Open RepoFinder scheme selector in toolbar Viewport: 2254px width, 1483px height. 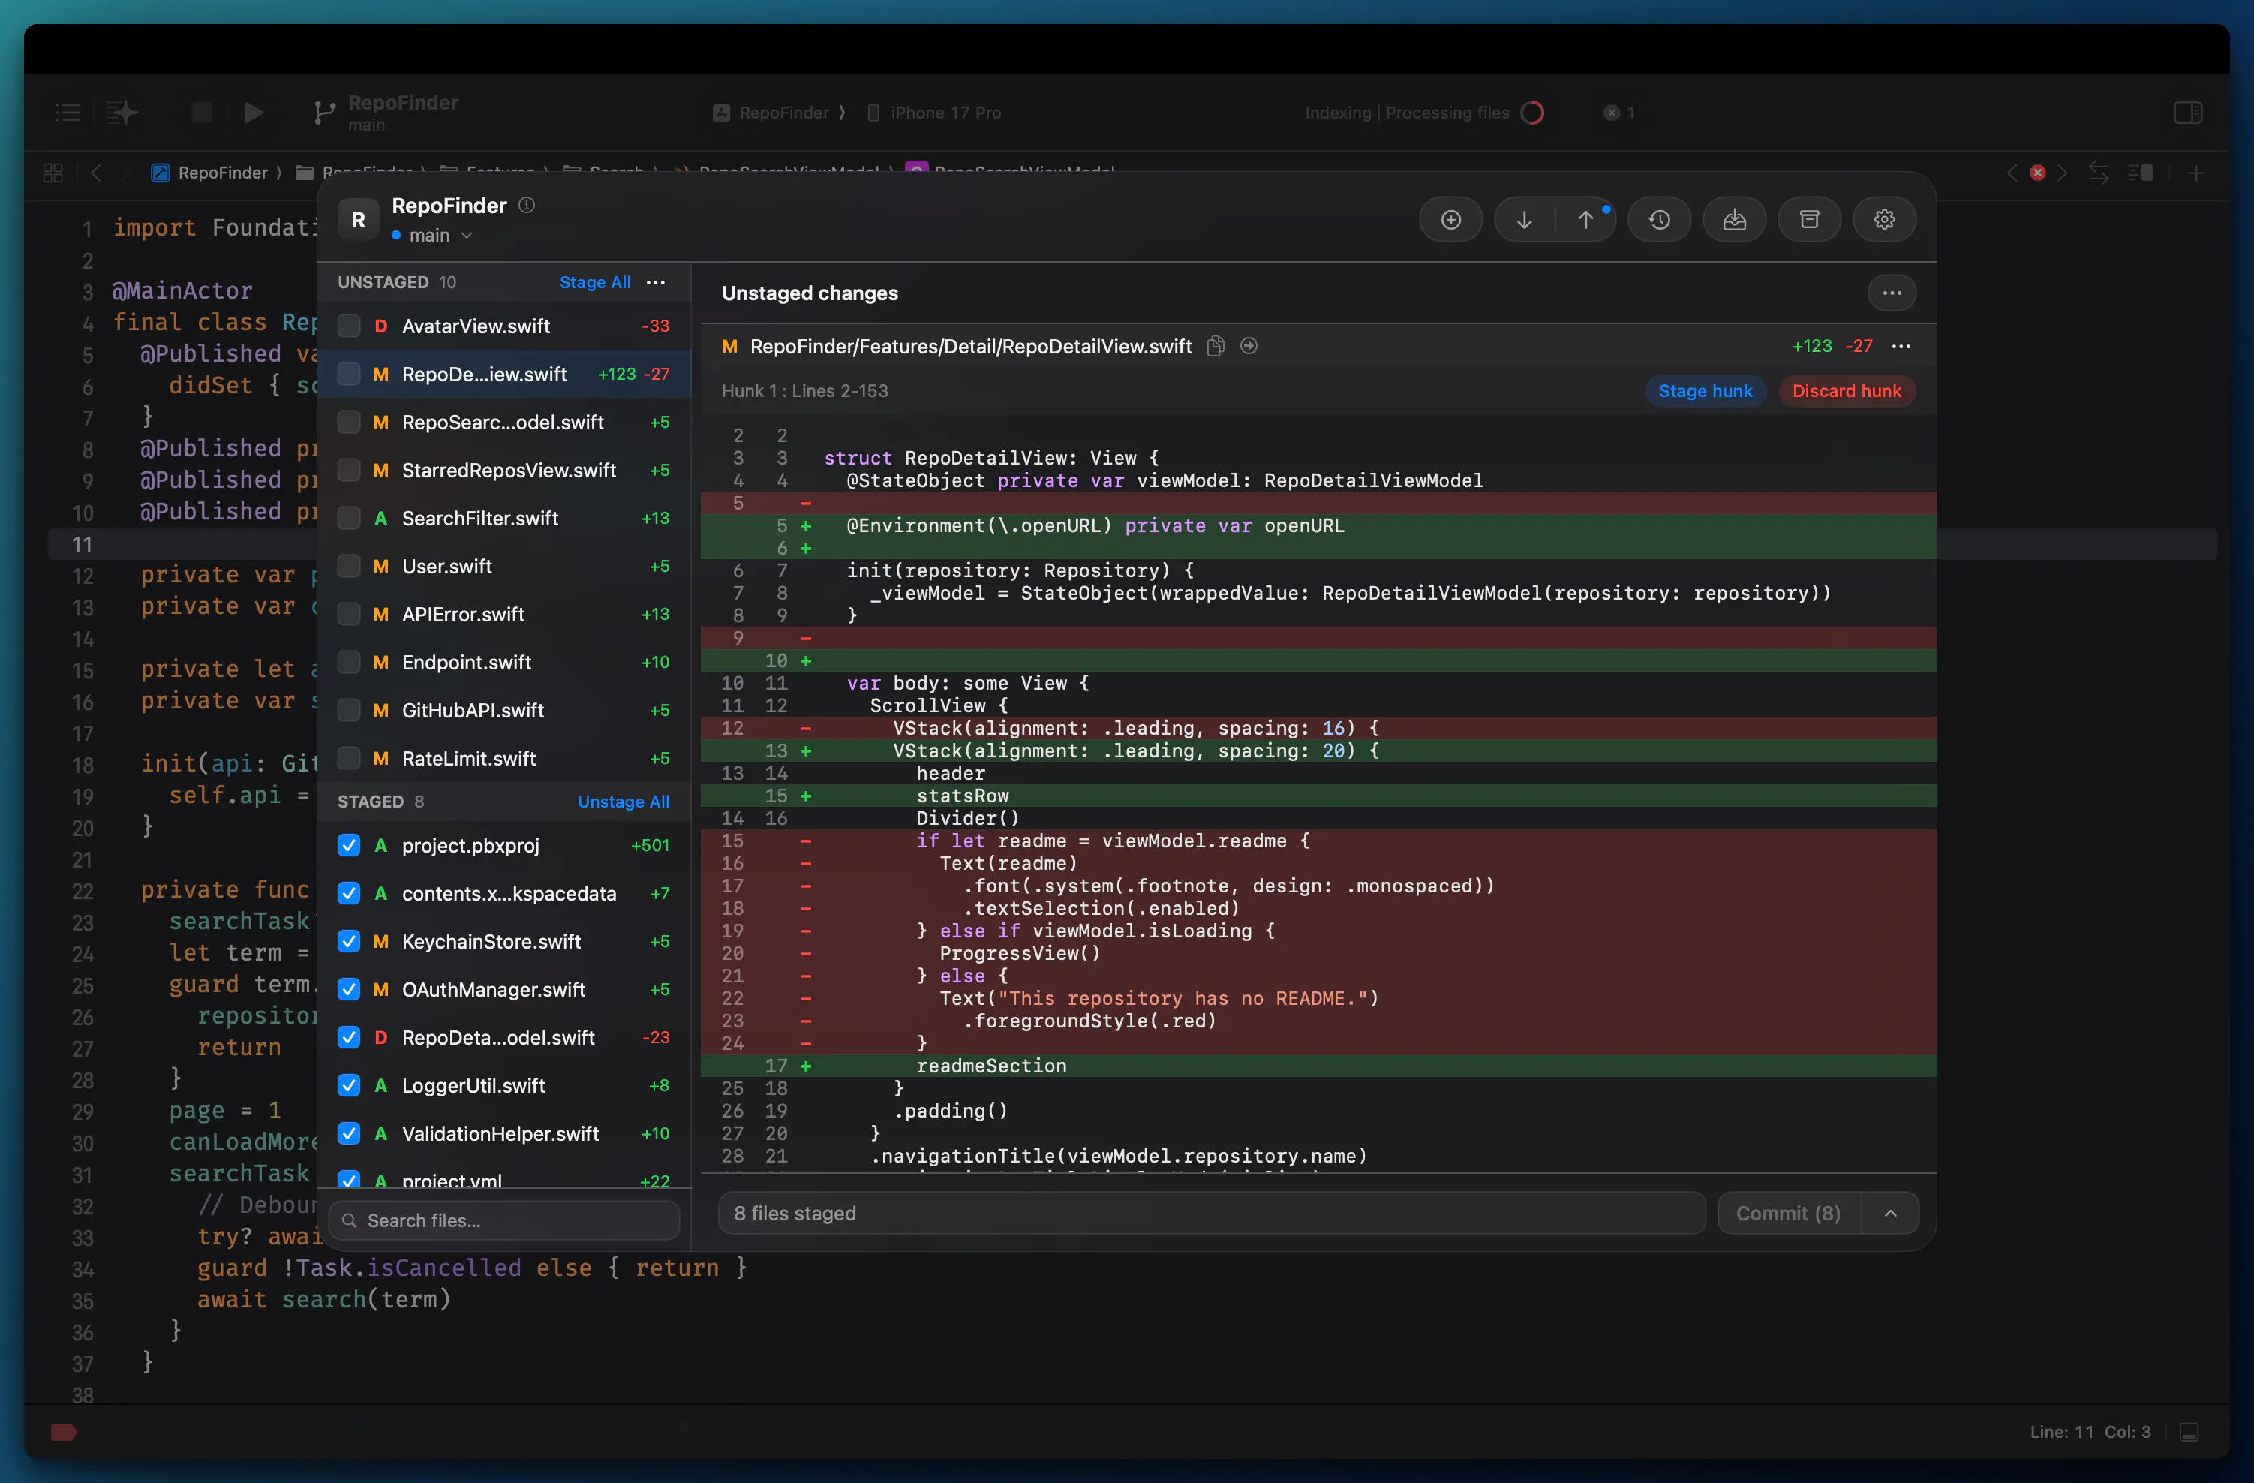pos(772,113)
